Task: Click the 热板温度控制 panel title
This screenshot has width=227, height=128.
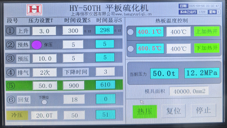Action: (x=171, y=21)
